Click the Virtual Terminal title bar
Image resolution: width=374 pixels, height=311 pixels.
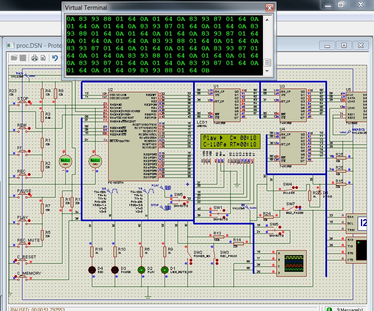(x=165, y=8)
